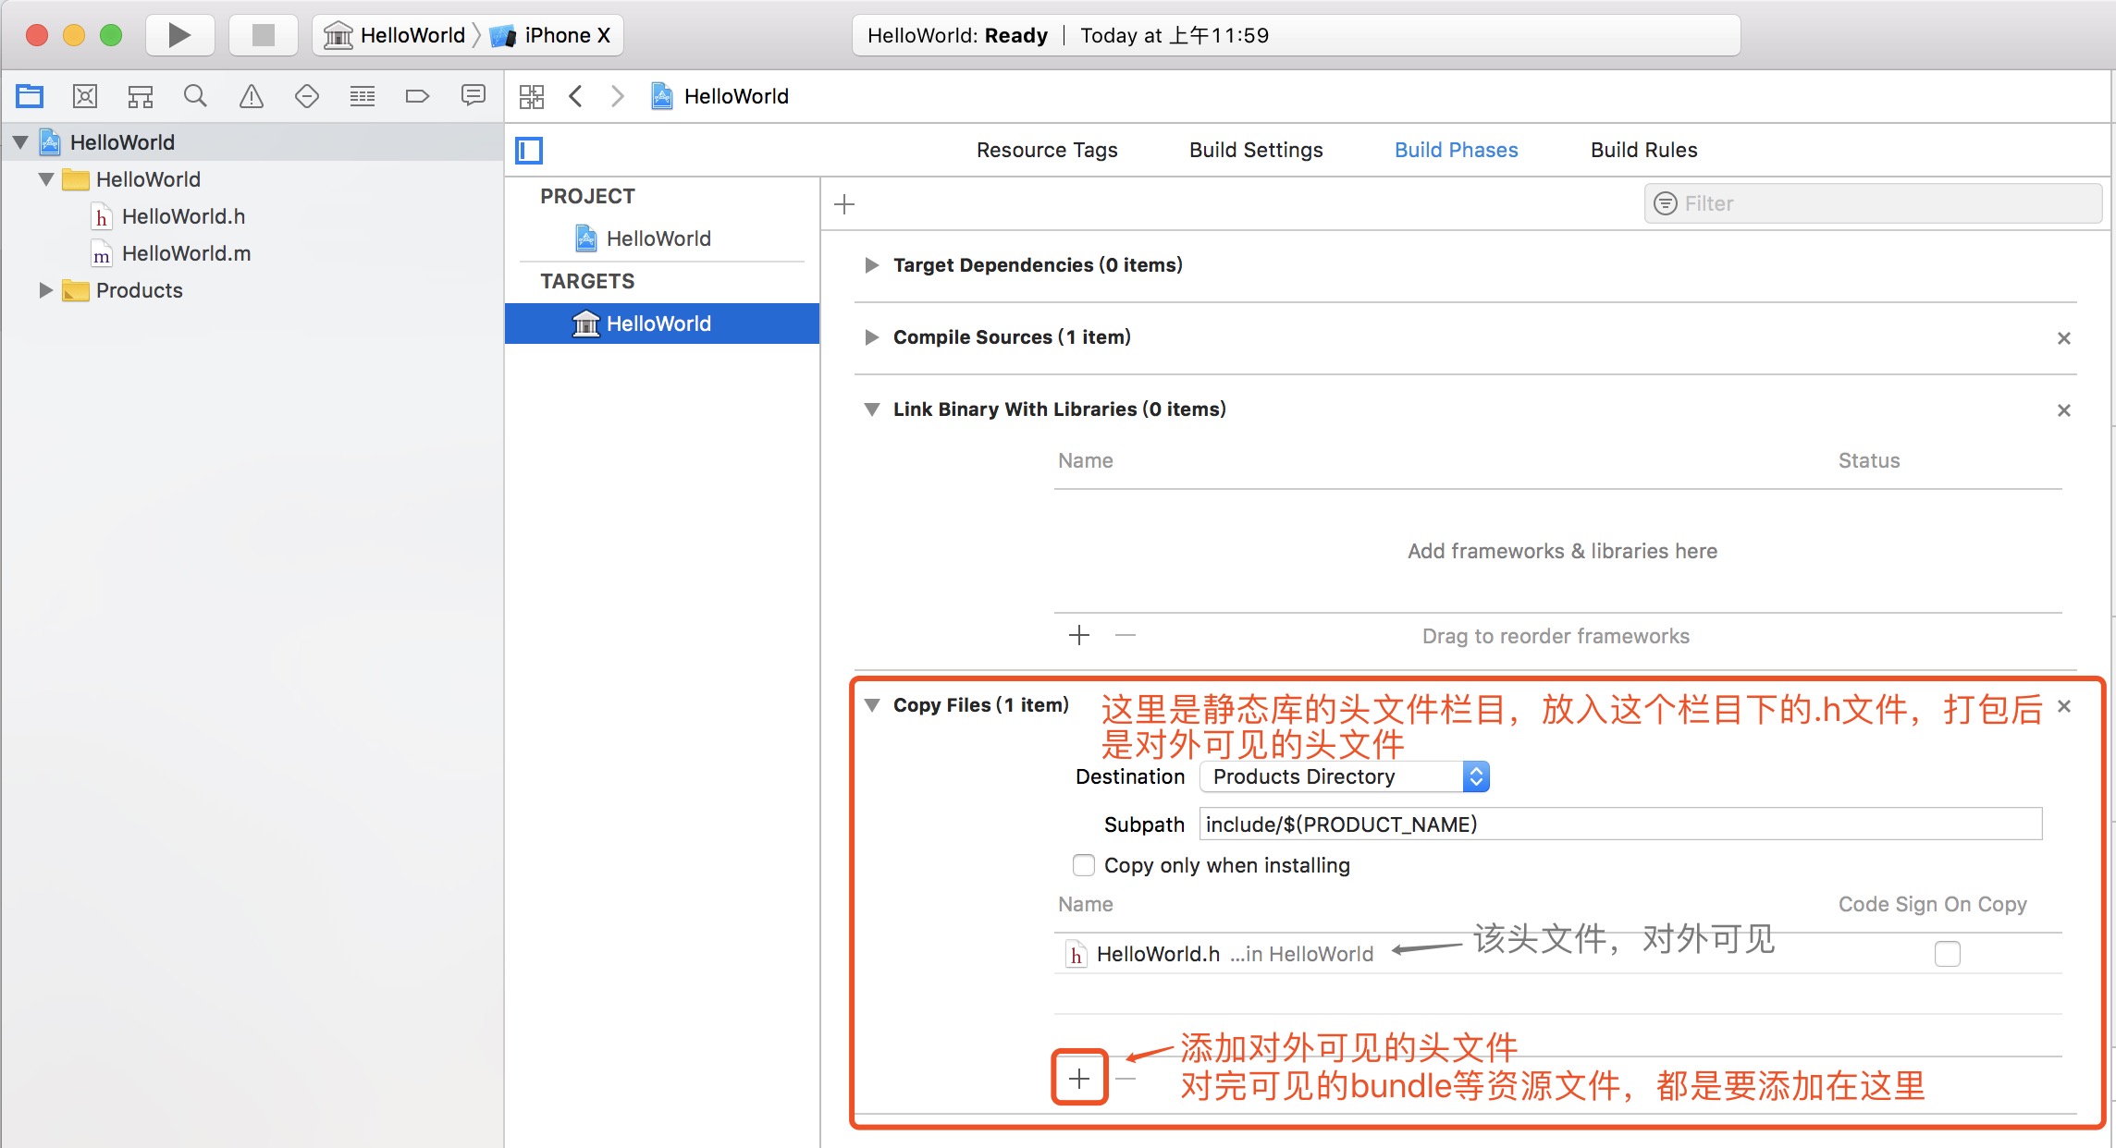The image size is (2116, 1148).
Task: Click the related items grid icon
Action: coord(532,96)
